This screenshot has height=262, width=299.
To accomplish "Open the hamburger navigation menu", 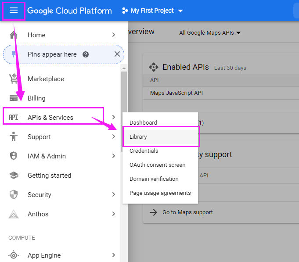I will point(14,11).
